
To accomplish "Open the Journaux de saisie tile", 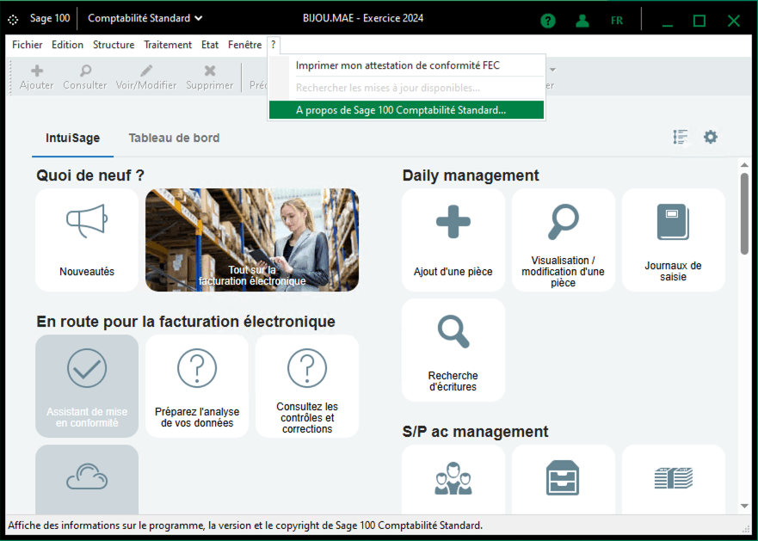I will coord(674,240).
